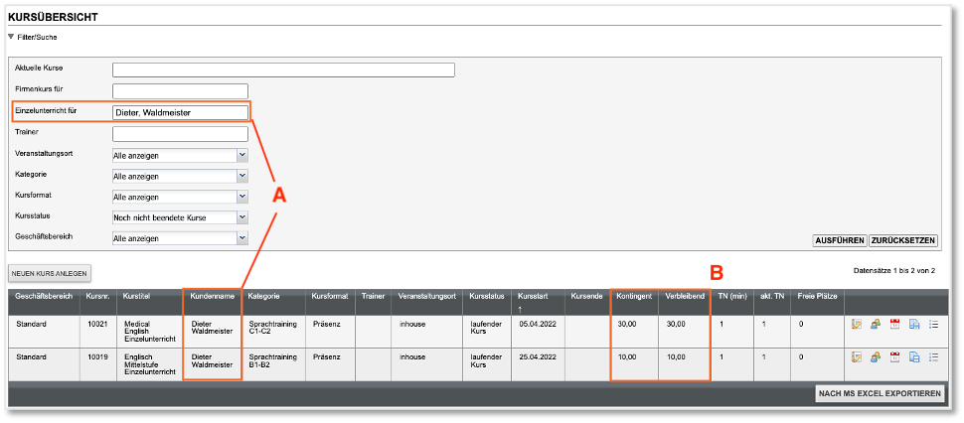Open participants icon for course 10021
This screenshot has height=423, width=964.
pyautogui.click(x=876, y=325)
